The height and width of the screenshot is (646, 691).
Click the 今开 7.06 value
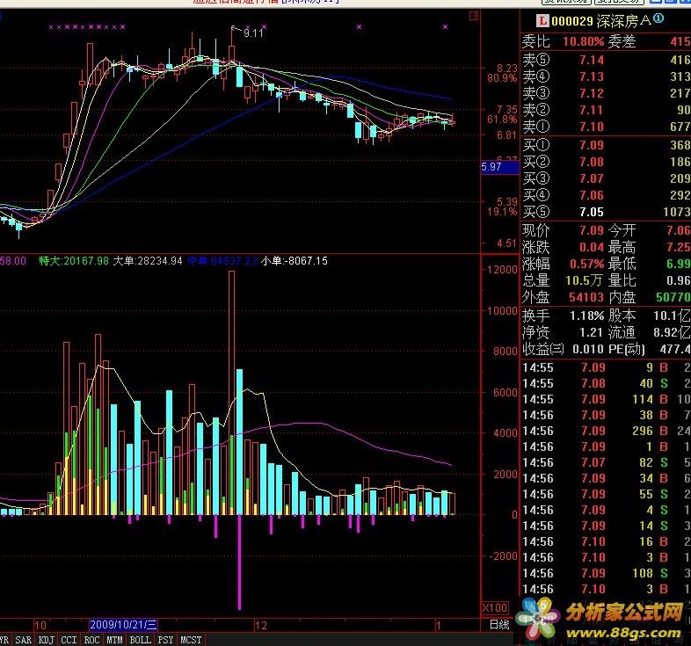pos(678,230)
